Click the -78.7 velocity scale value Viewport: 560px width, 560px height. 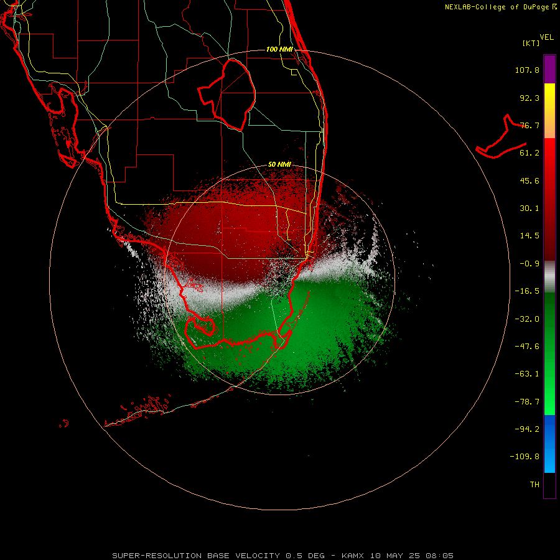pos(527,402)
